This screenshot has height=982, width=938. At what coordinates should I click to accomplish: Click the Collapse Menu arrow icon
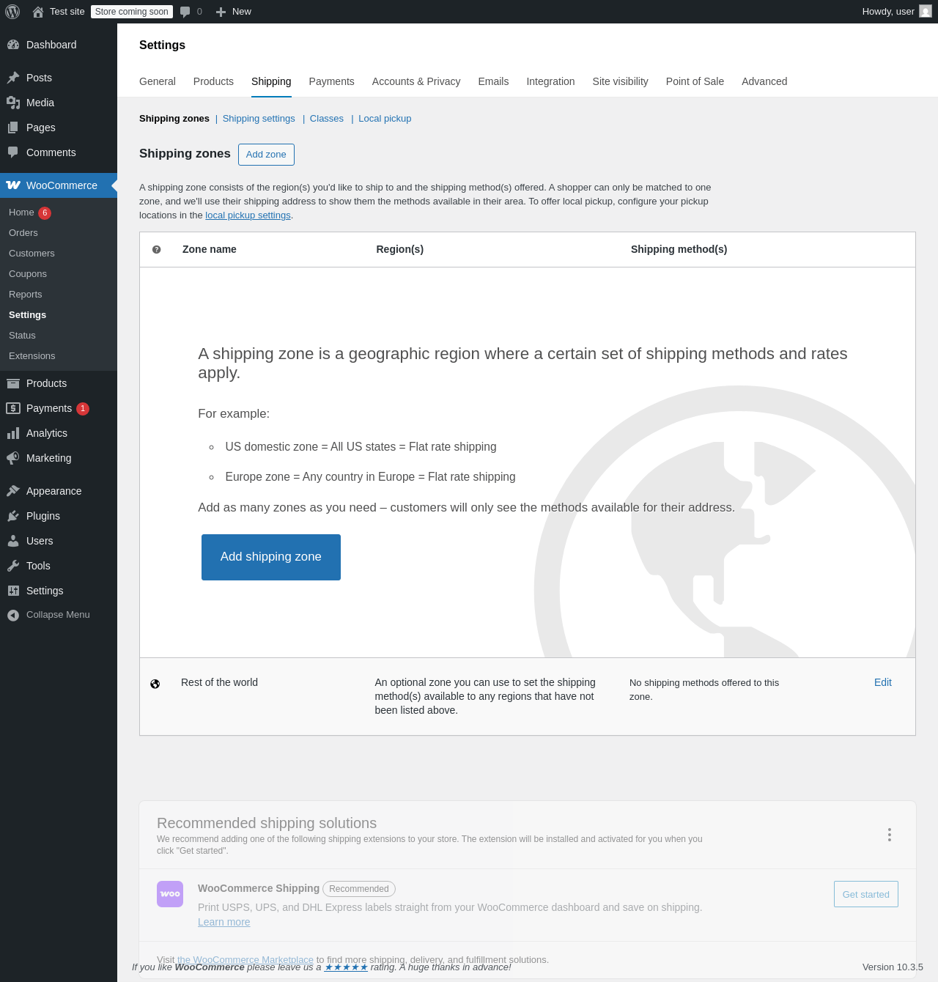tap(13, 615)
